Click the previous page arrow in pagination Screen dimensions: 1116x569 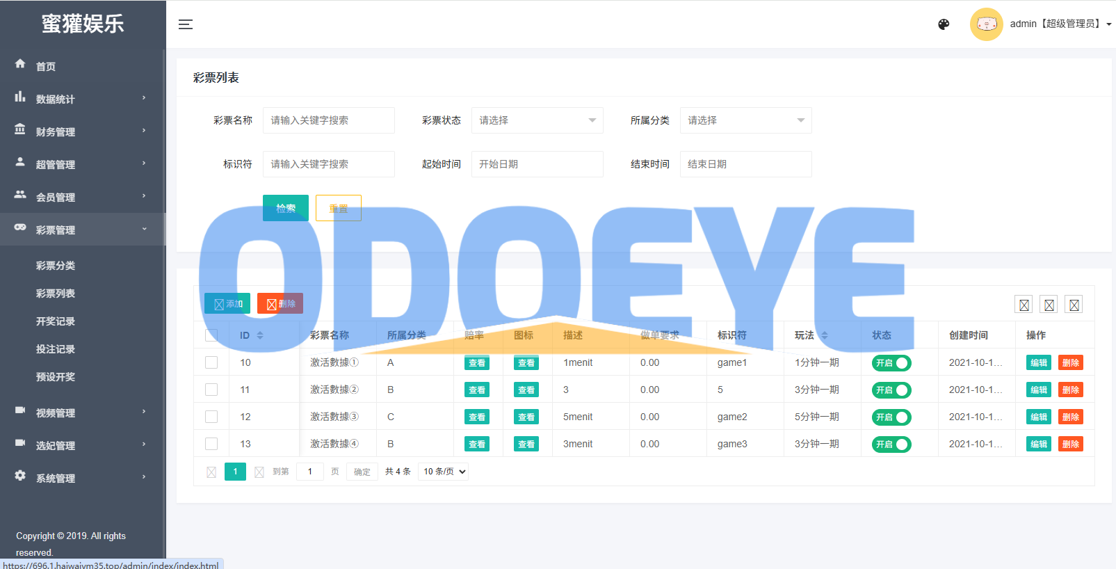click(211, 472)
